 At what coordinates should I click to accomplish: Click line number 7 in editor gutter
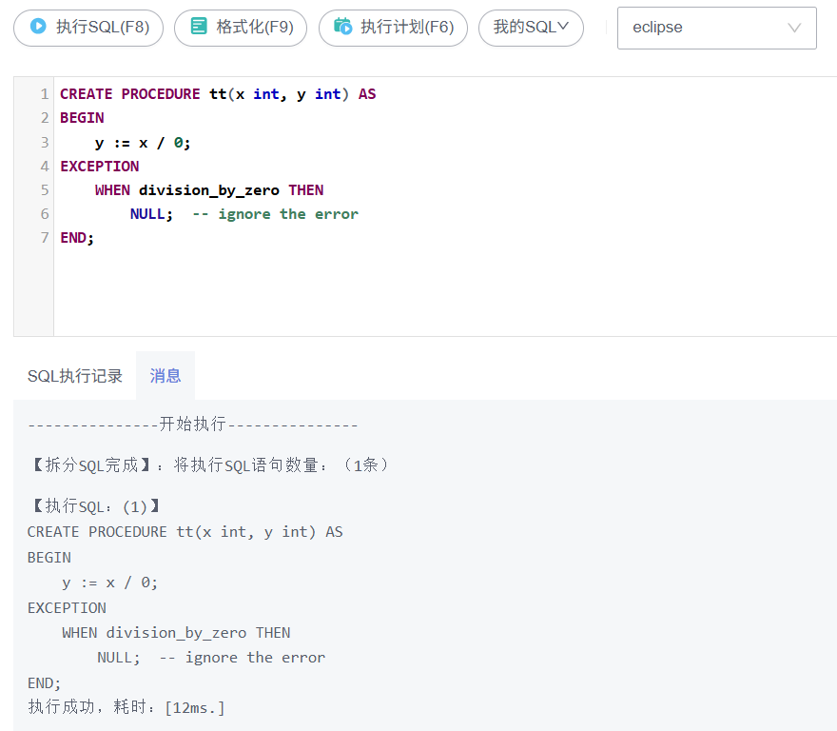(x=45, y=238)
